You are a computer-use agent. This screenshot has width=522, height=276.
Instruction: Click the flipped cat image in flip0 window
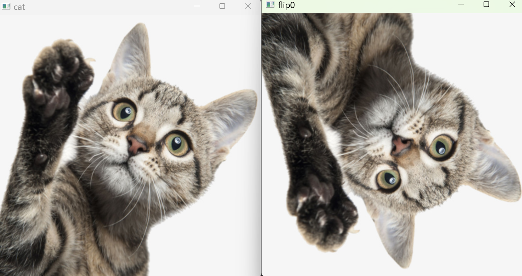click(392, 144)
